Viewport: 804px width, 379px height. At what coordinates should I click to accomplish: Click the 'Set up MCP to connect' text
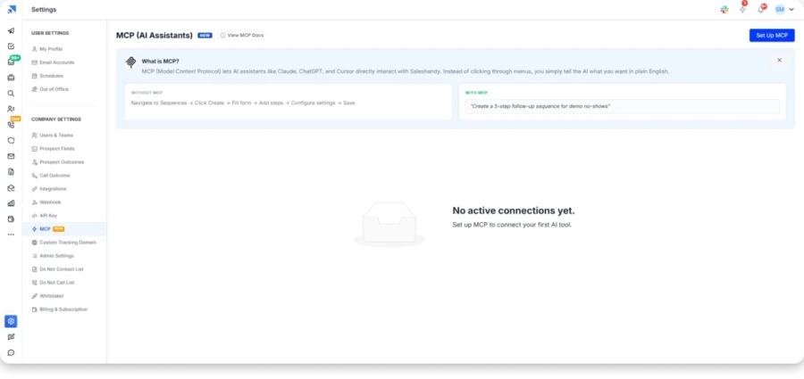coord(512,225)
